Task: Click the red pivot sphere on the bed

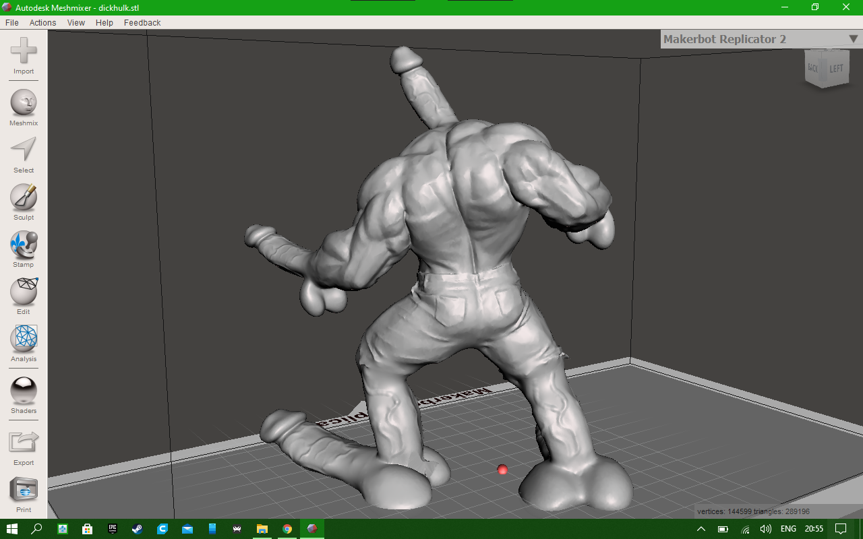Action: (x=502, y=470)
